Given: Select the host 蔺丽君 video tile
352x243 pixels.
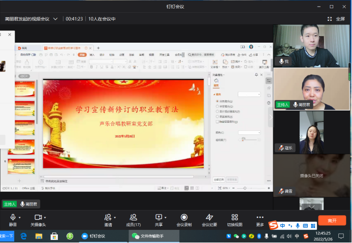Looking at the screenshot, I should 311,89.
